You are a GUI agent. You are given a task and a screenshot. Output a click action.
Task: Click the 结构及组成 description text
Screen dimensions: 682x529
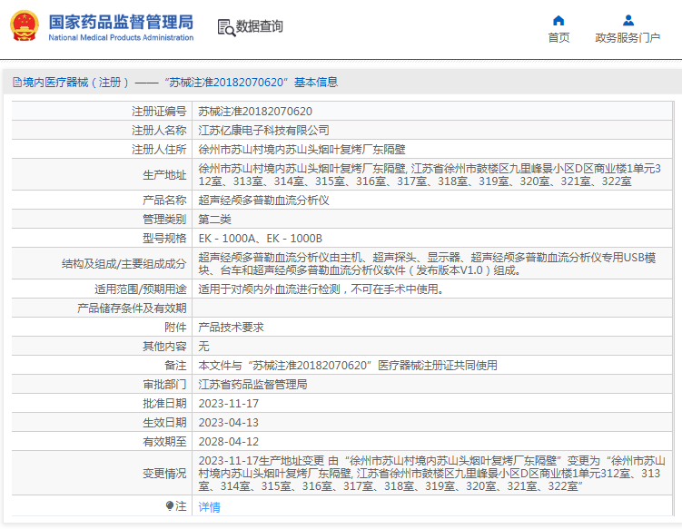coord(427,264)
